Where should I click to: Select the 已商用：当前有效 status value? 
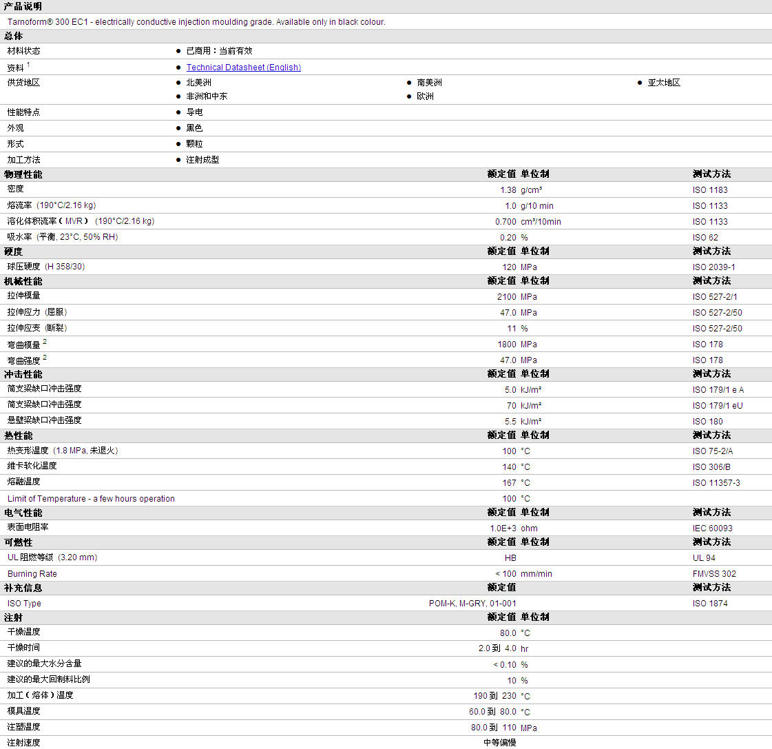tap(219, 51)
